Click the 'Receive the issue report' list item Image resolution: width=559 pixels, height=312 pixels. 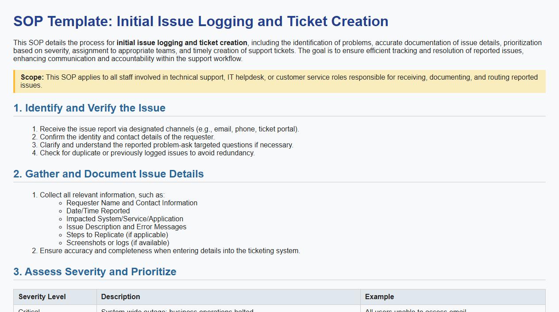point(169,129)
